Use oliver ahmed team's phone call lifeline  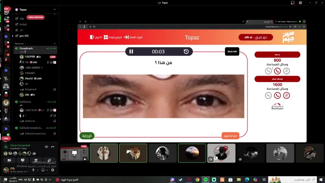click(277, 95)
